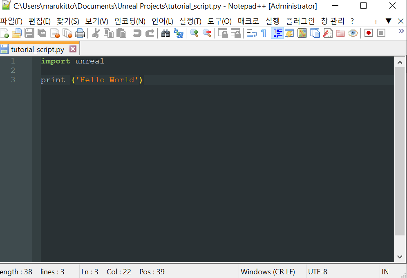Create a new file with the New icon

point(4,33)
